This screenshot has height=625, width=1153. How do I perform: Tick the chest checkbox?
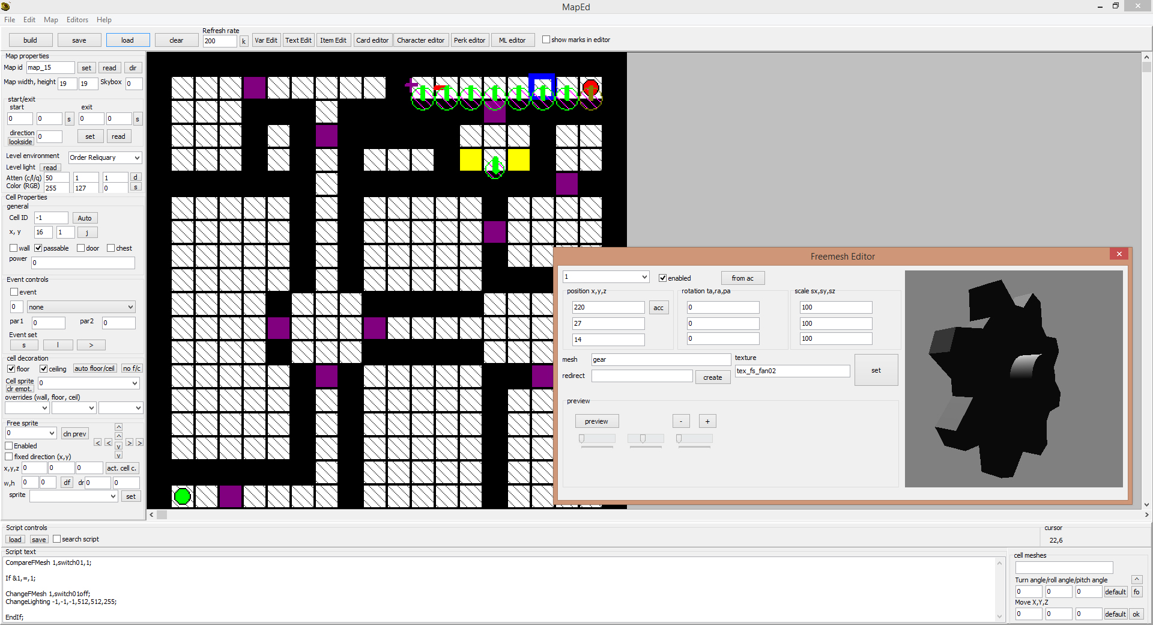pos(111,248)
